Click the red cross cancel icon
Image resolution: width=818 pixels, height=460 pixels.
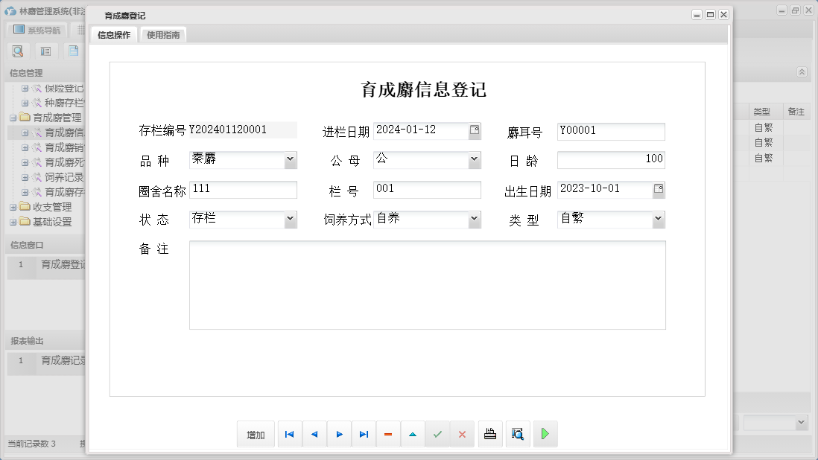point(462,433)
